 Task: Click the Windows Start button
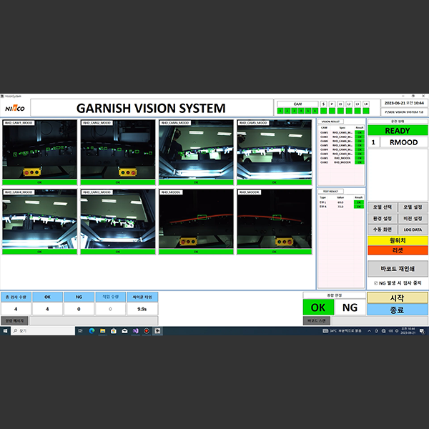[x=4, y=331]
